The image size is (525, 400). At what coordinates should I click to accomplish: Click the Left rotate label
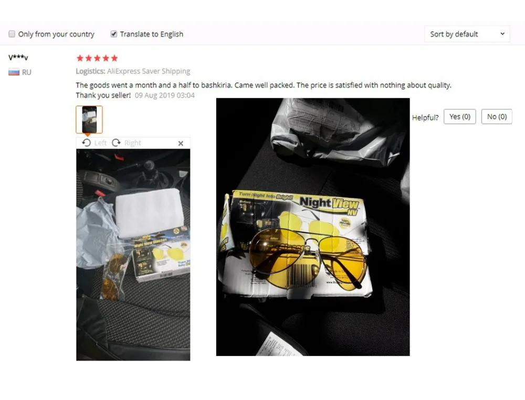(100, 143)
